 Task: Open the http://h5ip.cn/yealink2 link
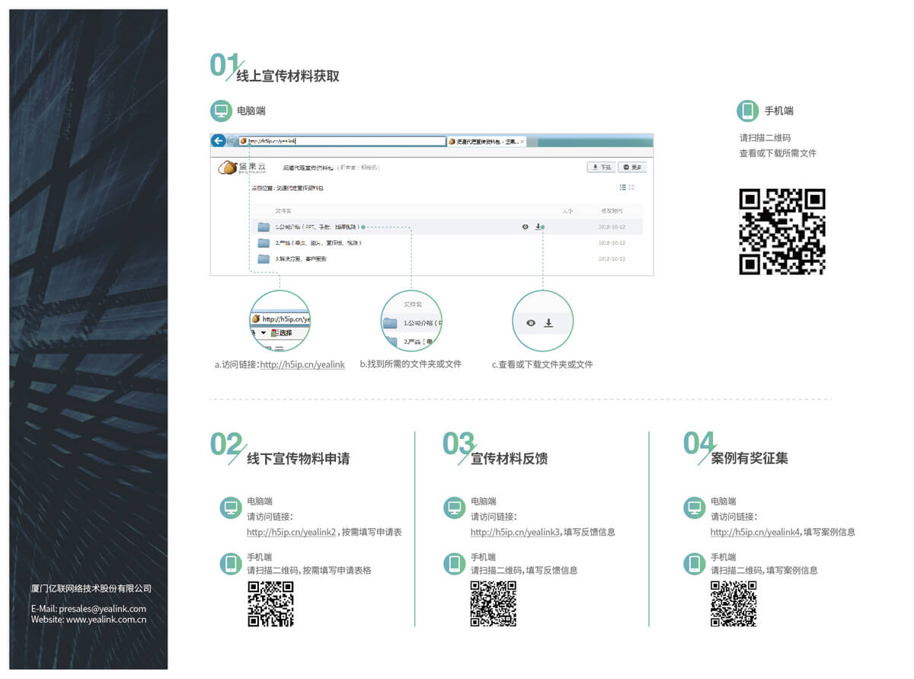pyautogui.click(x=291, y=532)
